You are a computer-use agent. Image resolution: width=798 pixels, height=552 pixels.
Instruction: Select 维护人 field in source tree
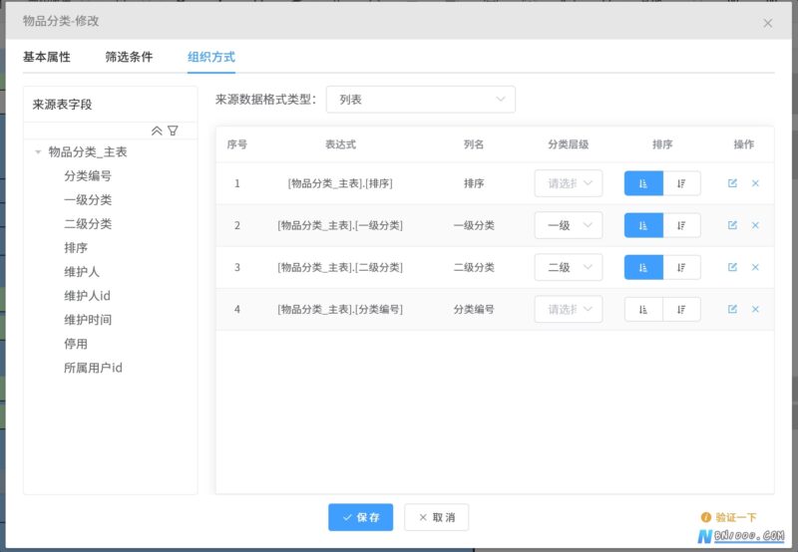pyautogui.click(x=82, y=272)
